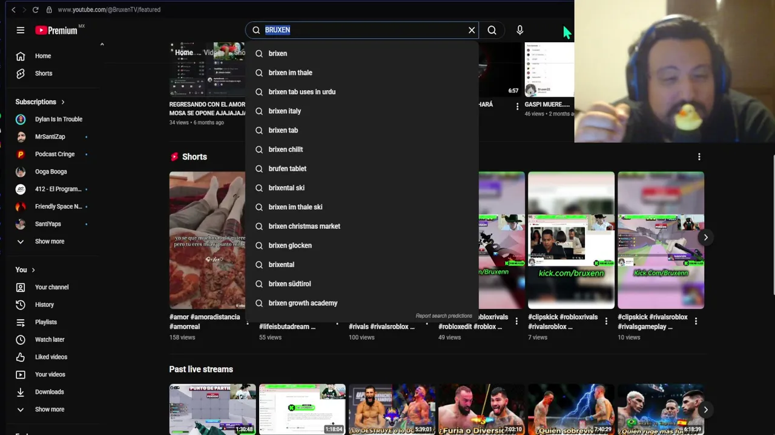Image resolution: width=775 pixels, height=435 pixels.
Task: Select suggestion 'brixen chillt'
Action: 362,150
